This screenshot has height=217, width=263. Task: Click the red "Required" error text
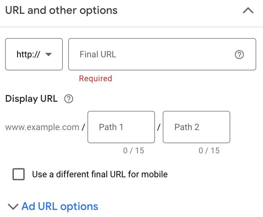(95, 79)
